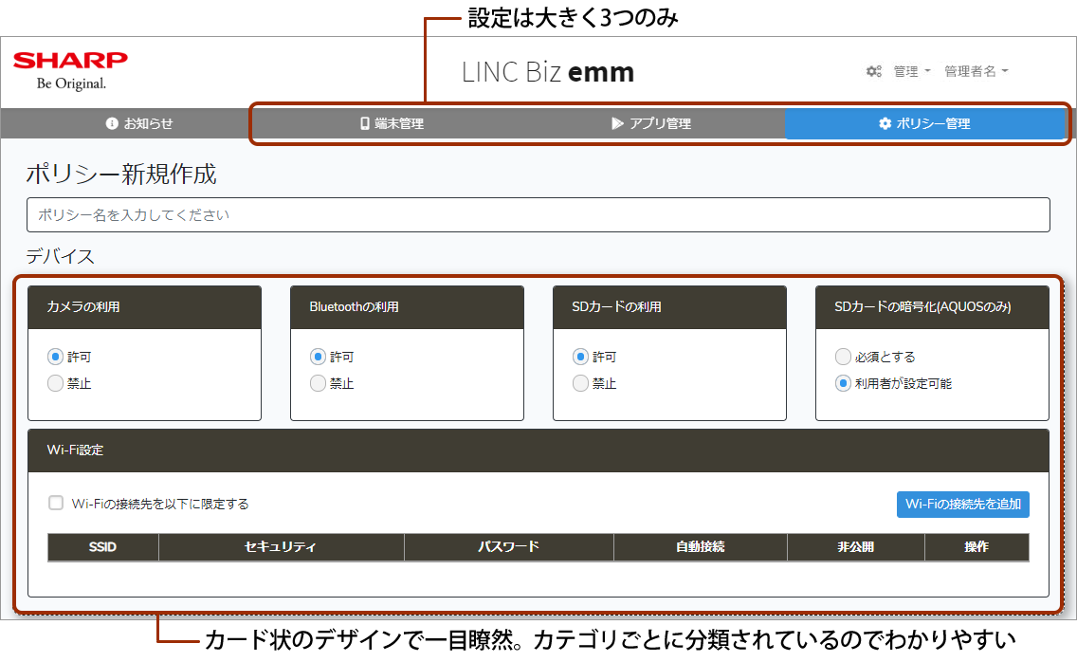Screen dimensions: 1077x662
Task: Select 利用者が設定可能 for SD card encryption
Action: (843, 383)
